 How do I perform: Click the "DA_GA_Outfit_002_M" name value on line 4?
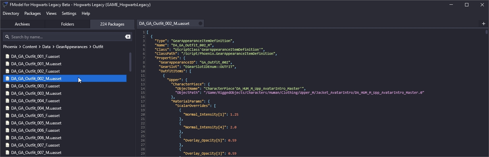pyautogui.click(x=192, y=45)
